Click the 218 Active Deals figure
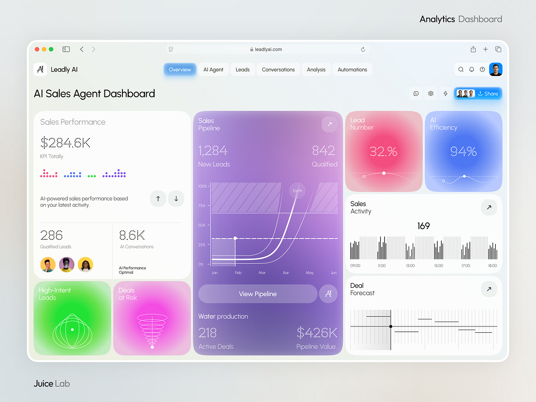Screen dimensions: 536x402 208,333
